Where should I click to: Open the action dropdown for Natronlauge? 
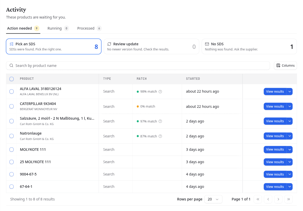(289, 136)
